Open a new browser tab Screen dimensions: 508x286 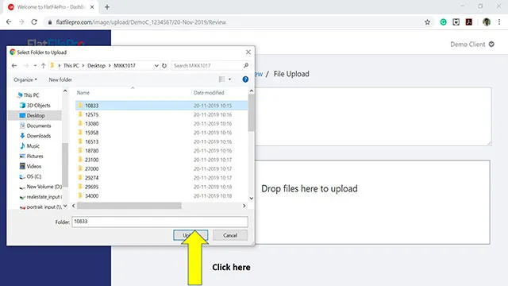click(107, 7)
